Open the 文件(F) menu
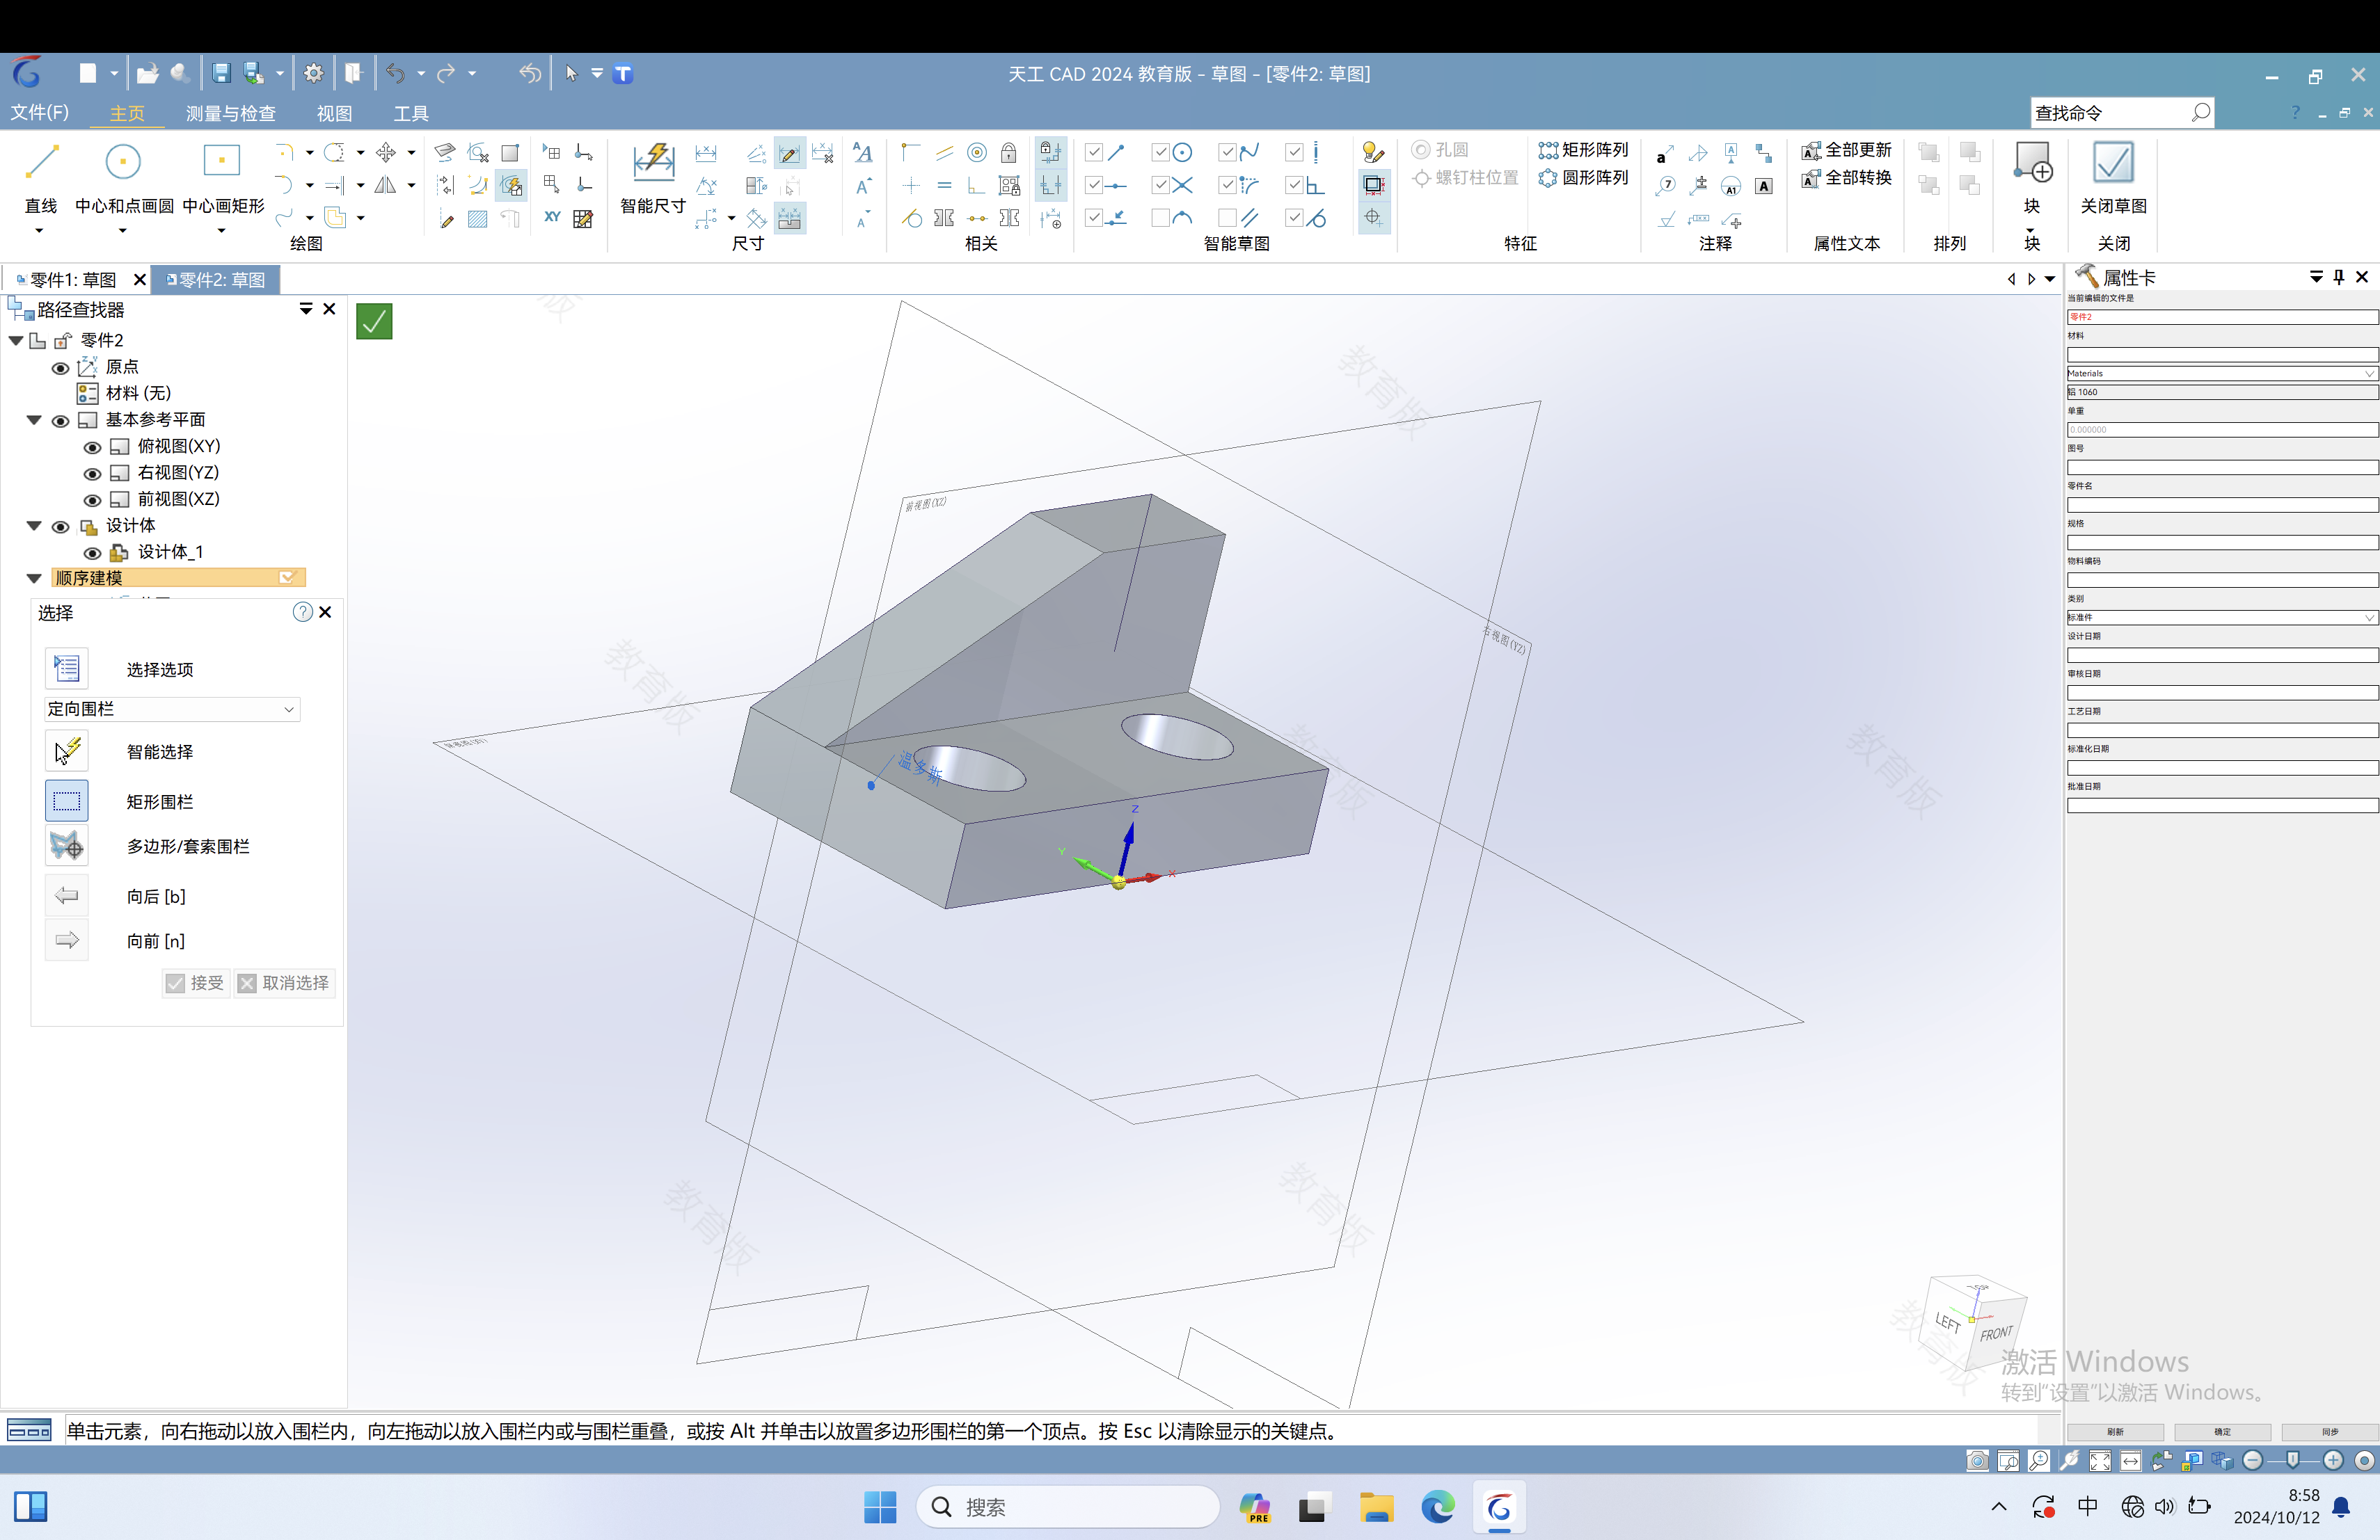This screenshot has height=1540, width=2380. (40, 113)
